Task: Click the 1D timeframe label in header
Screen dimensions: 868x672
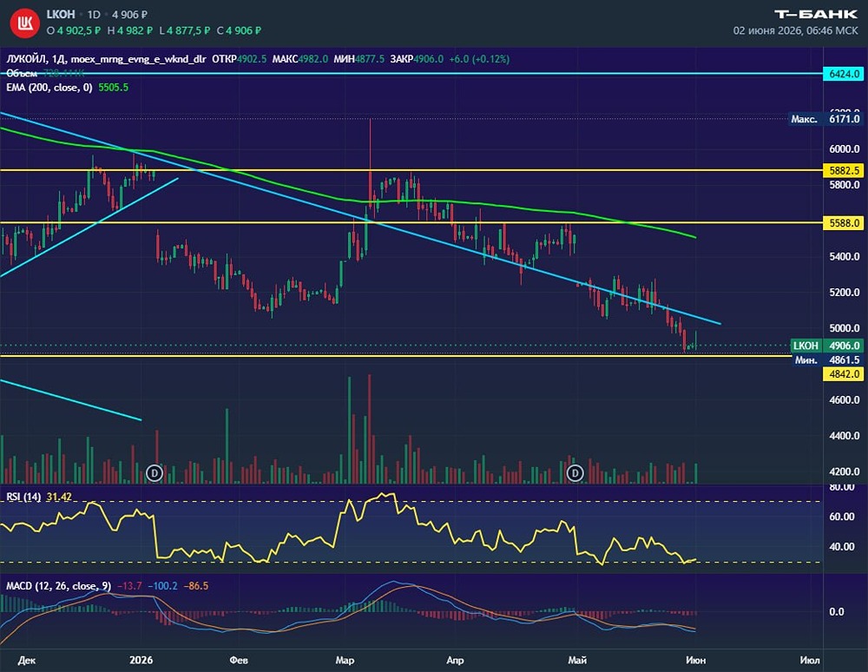Action: (x=94, y=15)
